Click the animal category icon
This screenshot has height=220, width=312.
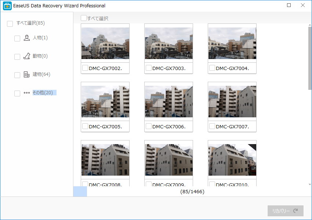(27, 56)
